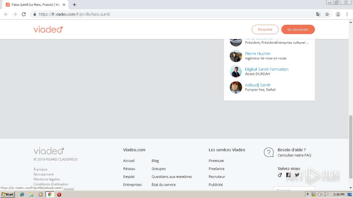Open the Publicité service link

click(x=216, y=185)
